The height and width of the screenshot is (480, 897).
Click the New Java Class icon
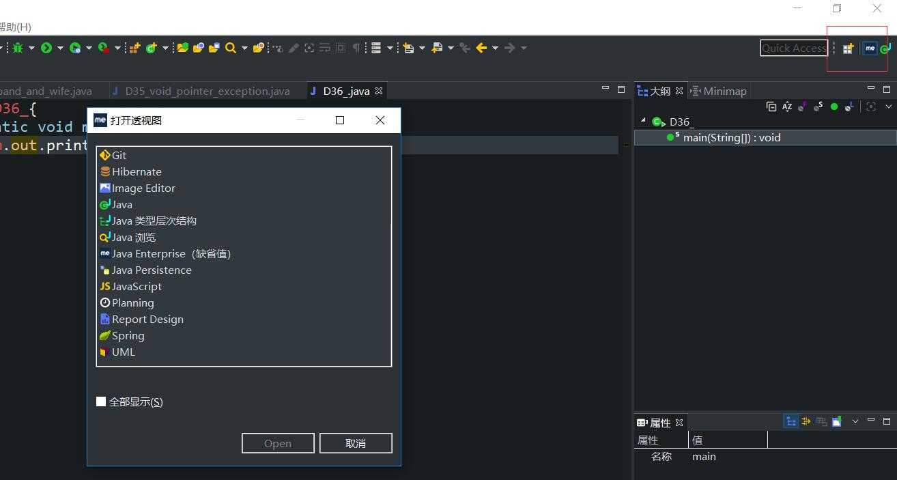151,48
